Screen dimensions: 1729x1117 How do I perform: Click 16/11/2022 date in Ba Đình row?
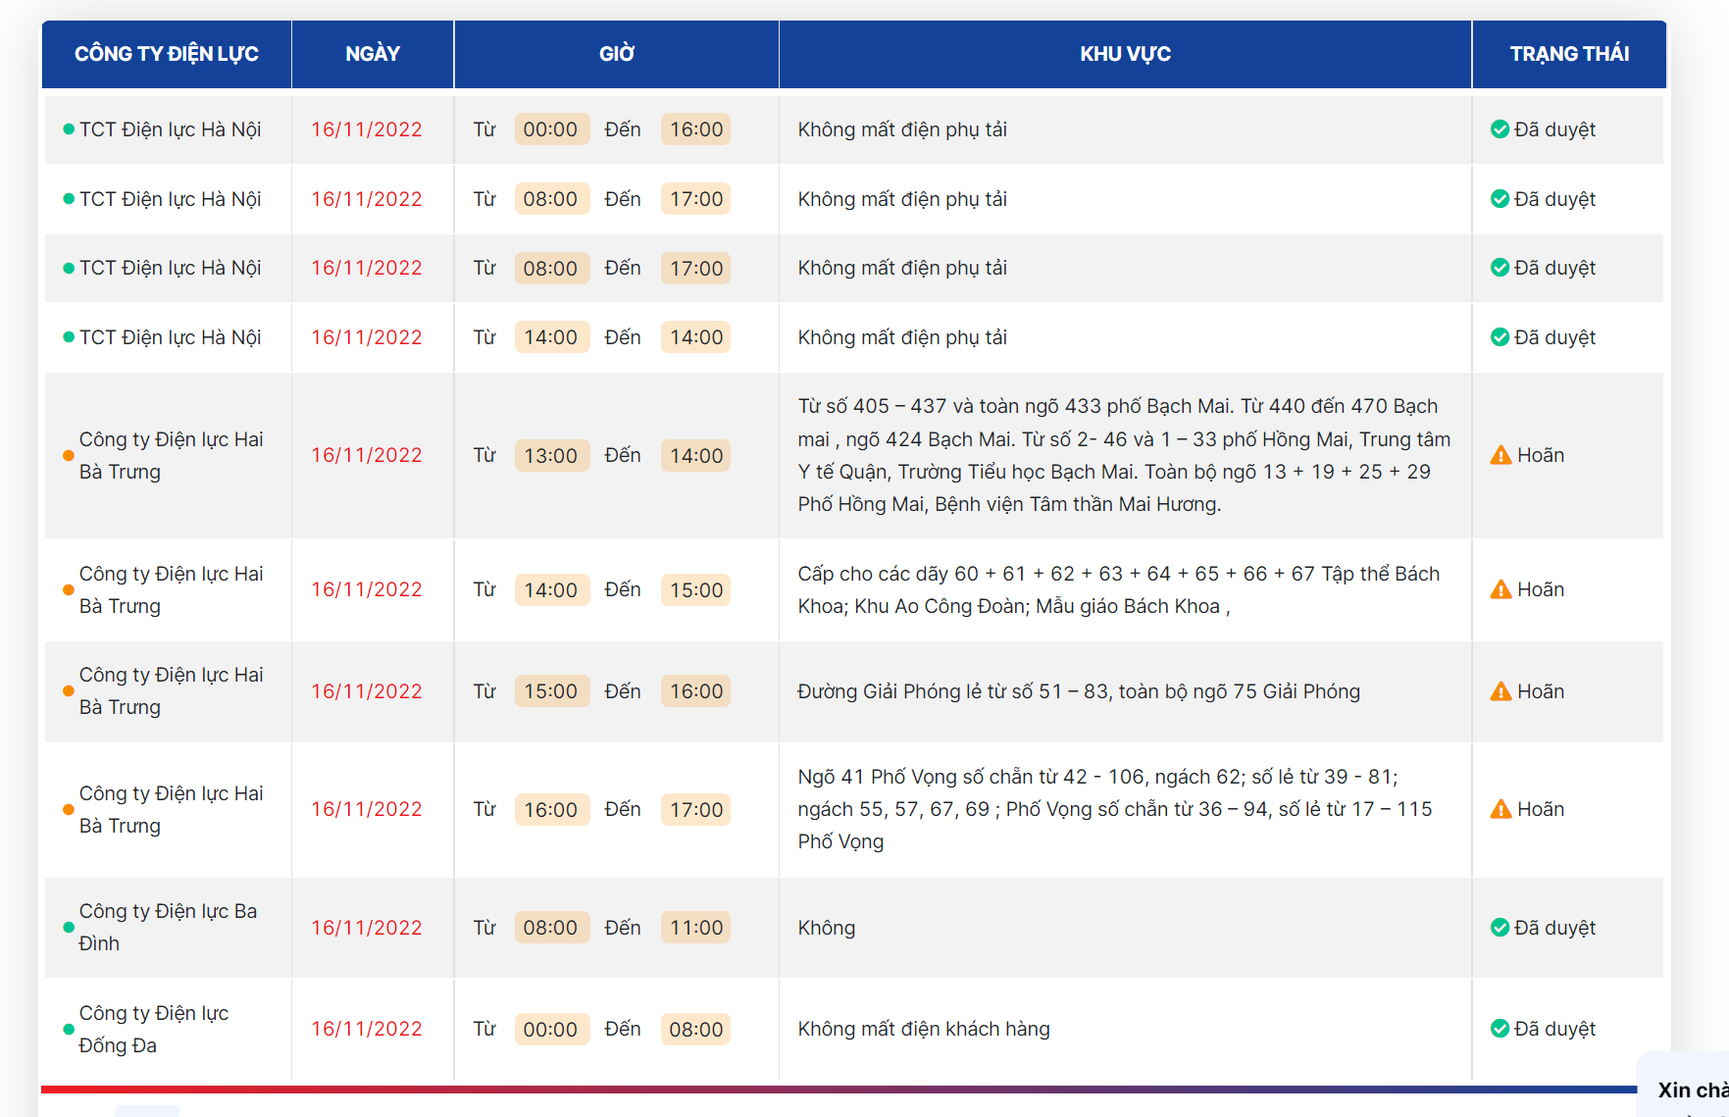pyautogui.click(x=367, y=928)
